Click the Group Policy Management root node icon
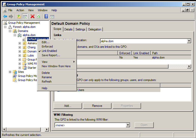Screen dimensions: 196x138 click(5, 23)
